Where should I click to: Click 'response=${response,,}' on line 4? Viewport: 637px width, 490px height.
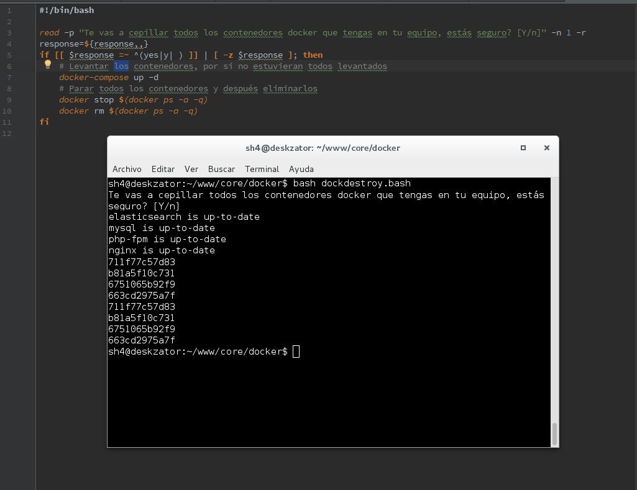[94, 44]
